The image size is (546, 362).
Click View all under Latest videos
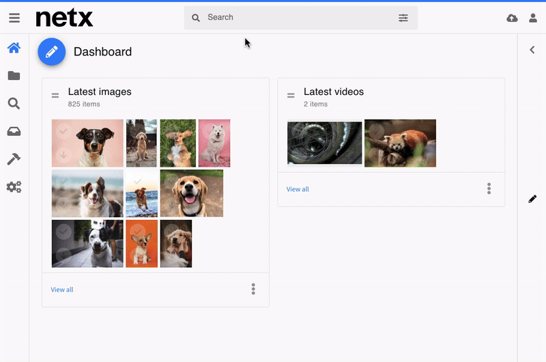(x=298, y=189)
